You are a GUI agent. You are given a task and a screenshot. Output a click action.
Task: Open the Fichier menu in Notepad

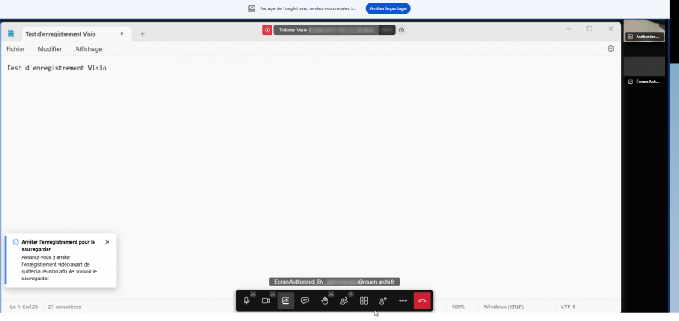tap(15, 49)
